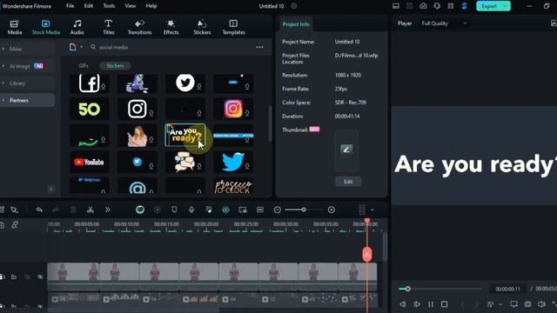Viewport: 557px width, 313px height.
Task: Select the white Instagram outline sticker
Action: pos(138,110)
